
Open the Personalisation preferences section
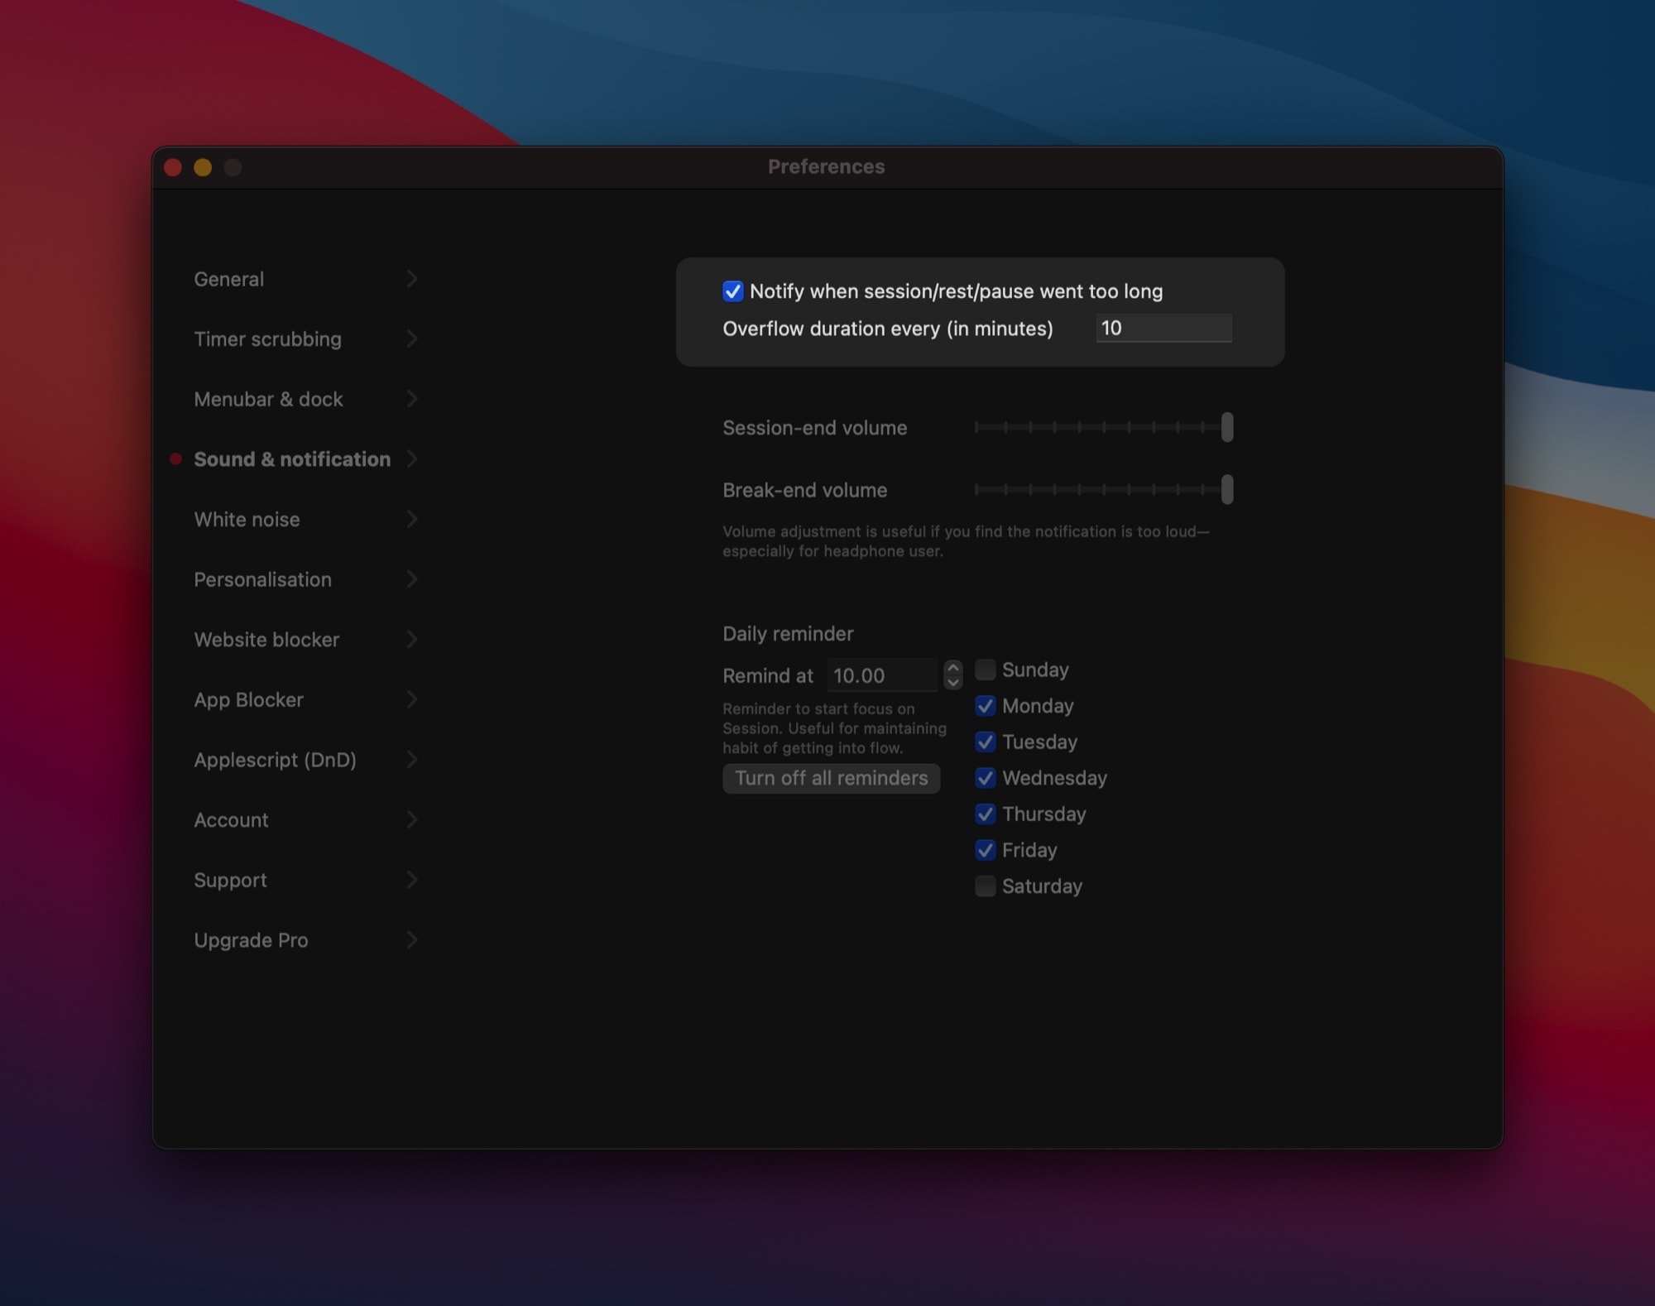(262, 579)
